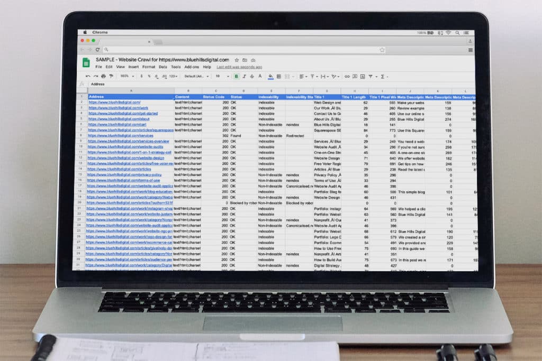Open the text rotation dropdown
The image size is (542, 361).
pos(335,76)
